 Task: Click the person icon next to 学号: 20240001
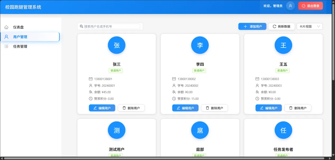[91, 85]
